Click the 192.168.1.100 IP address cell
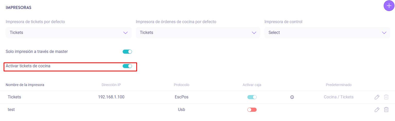The image size is (395, 121). [x=111, y=97]
